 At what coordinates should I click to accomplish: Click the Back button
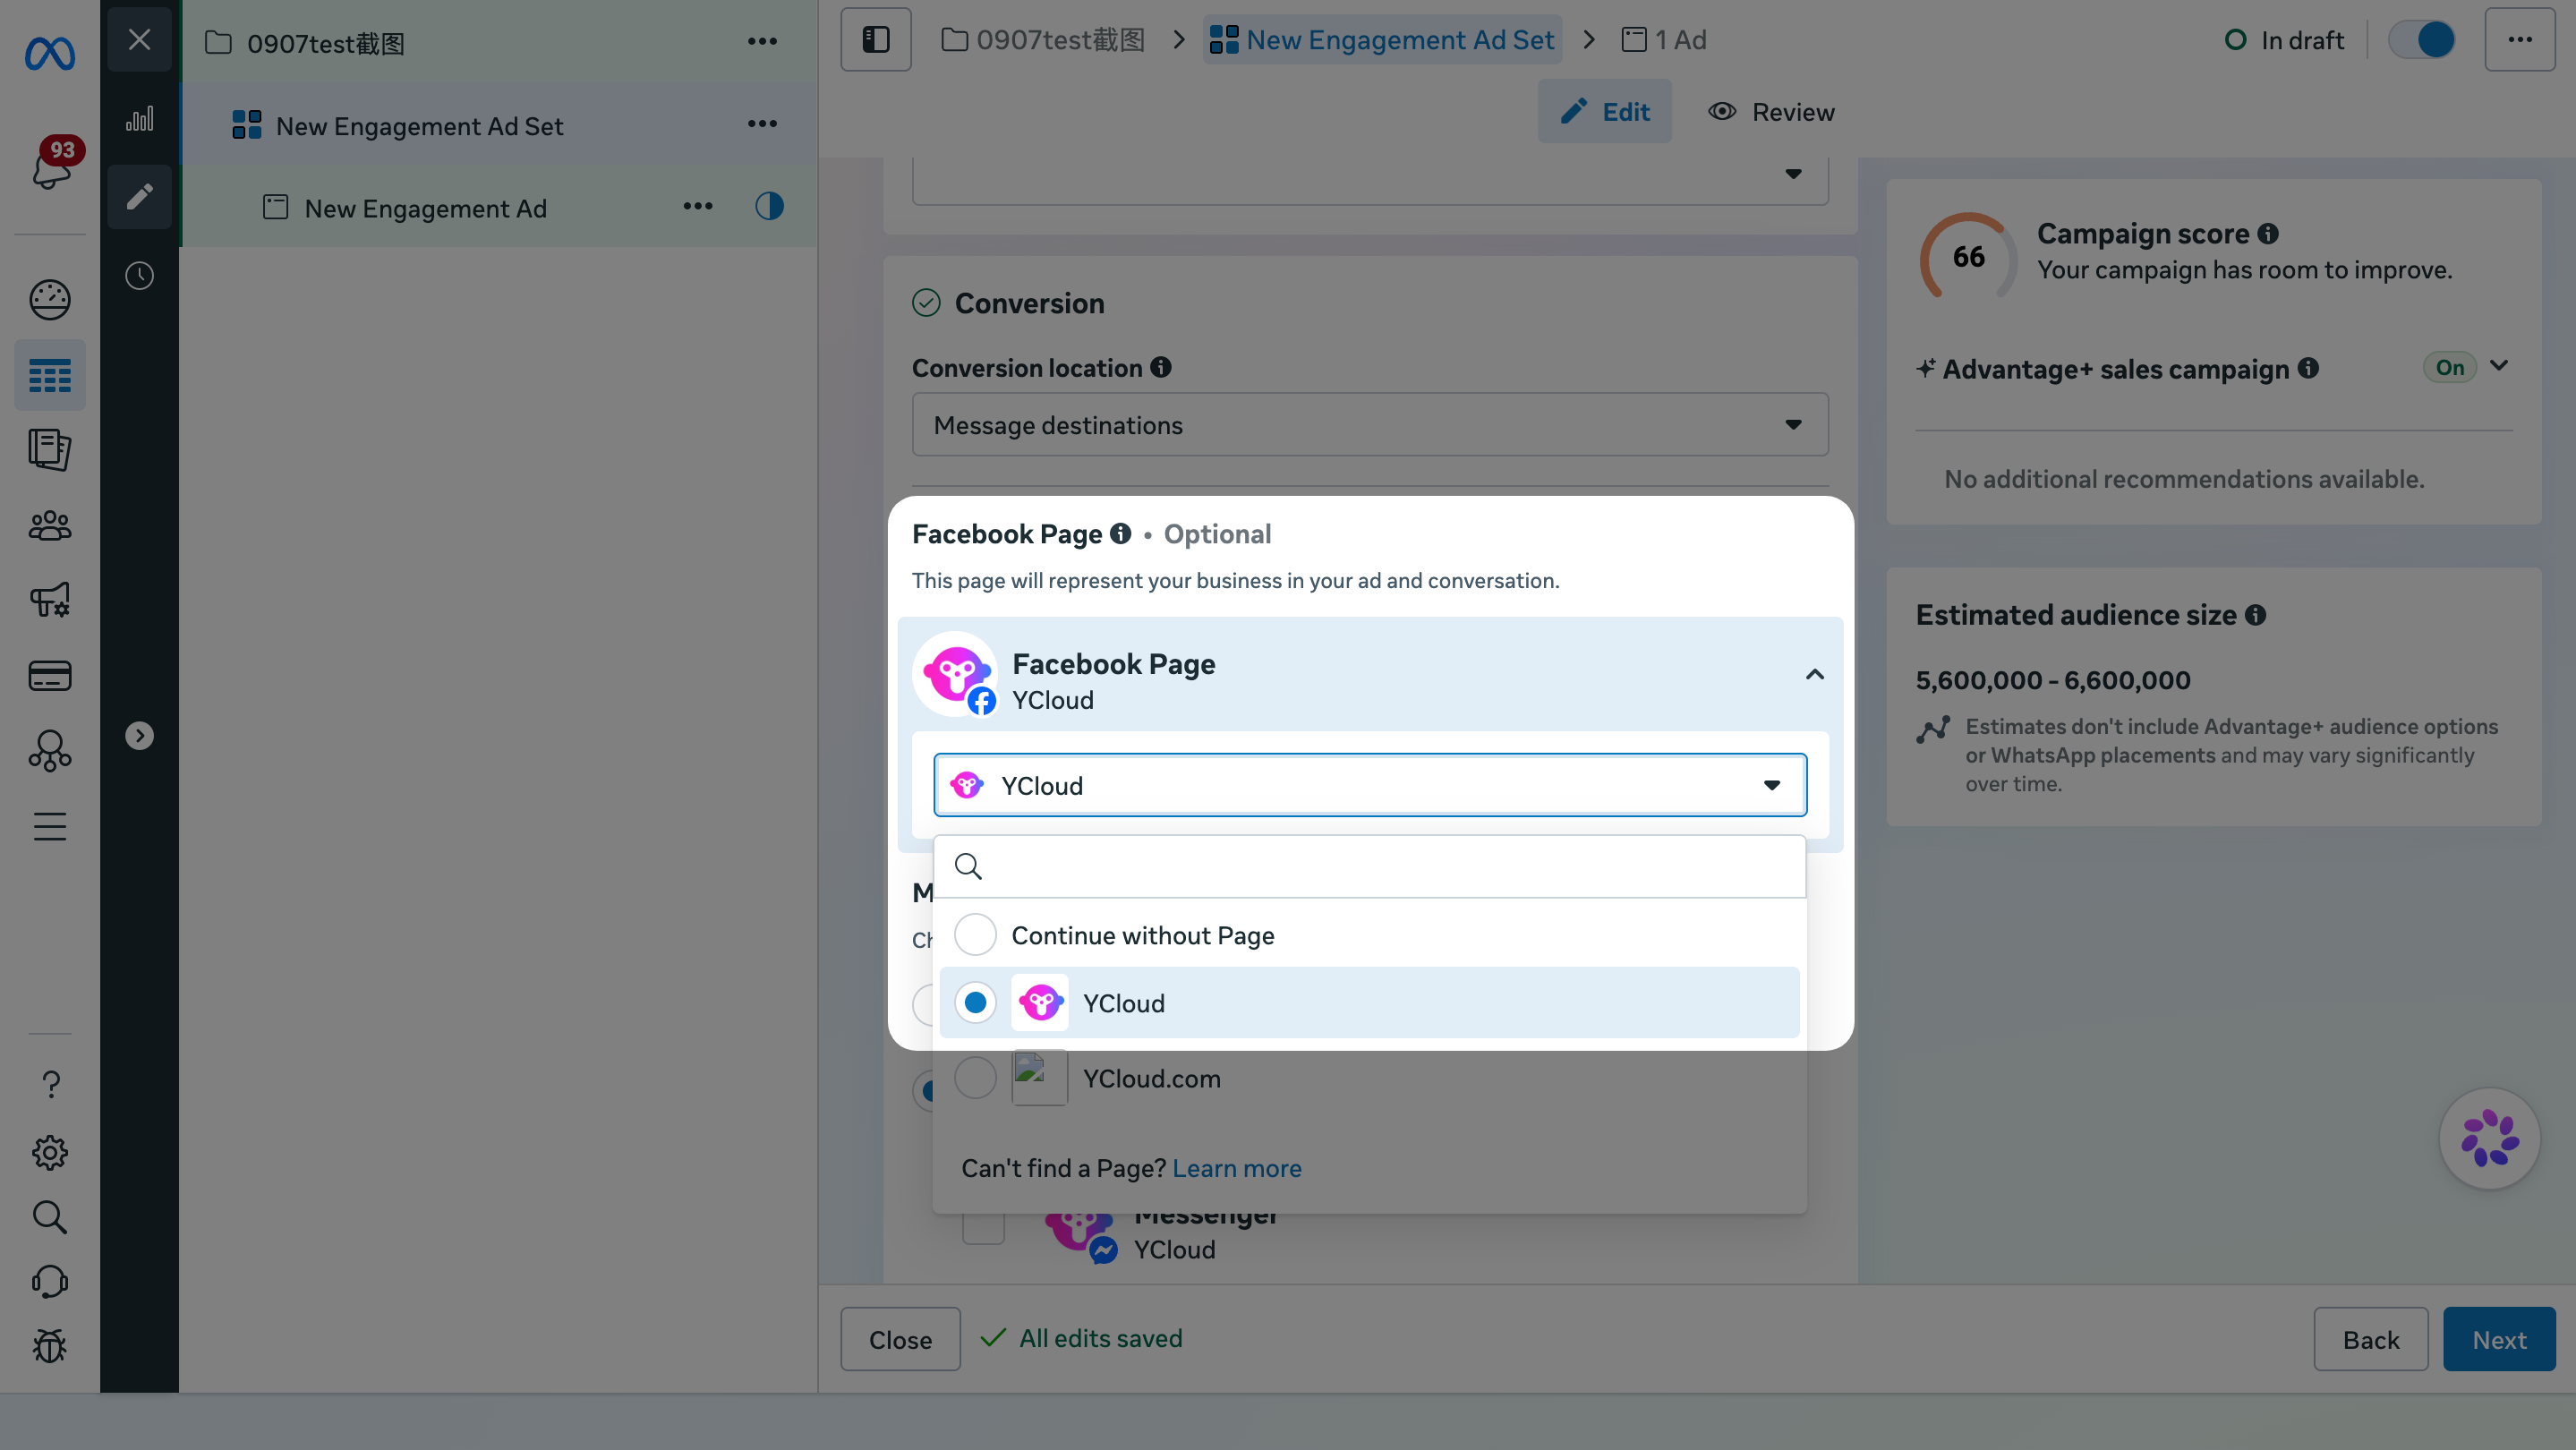click(x=2371, y=1339)
